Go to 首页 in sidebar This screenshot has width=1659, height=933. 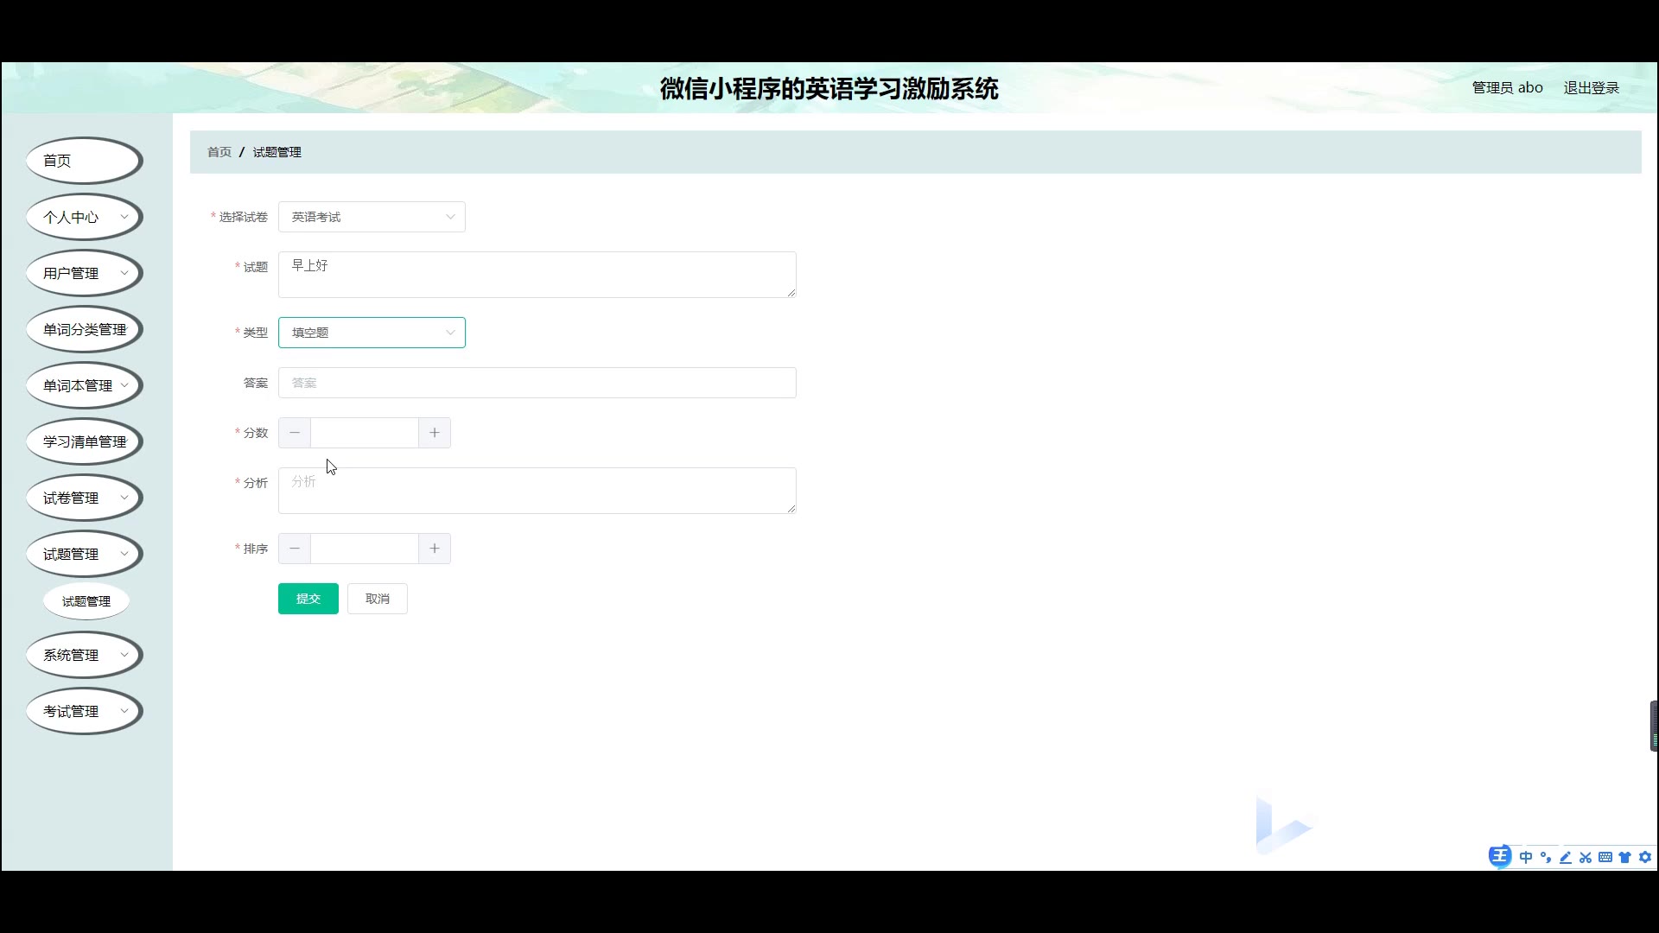[x=84, y=161]
